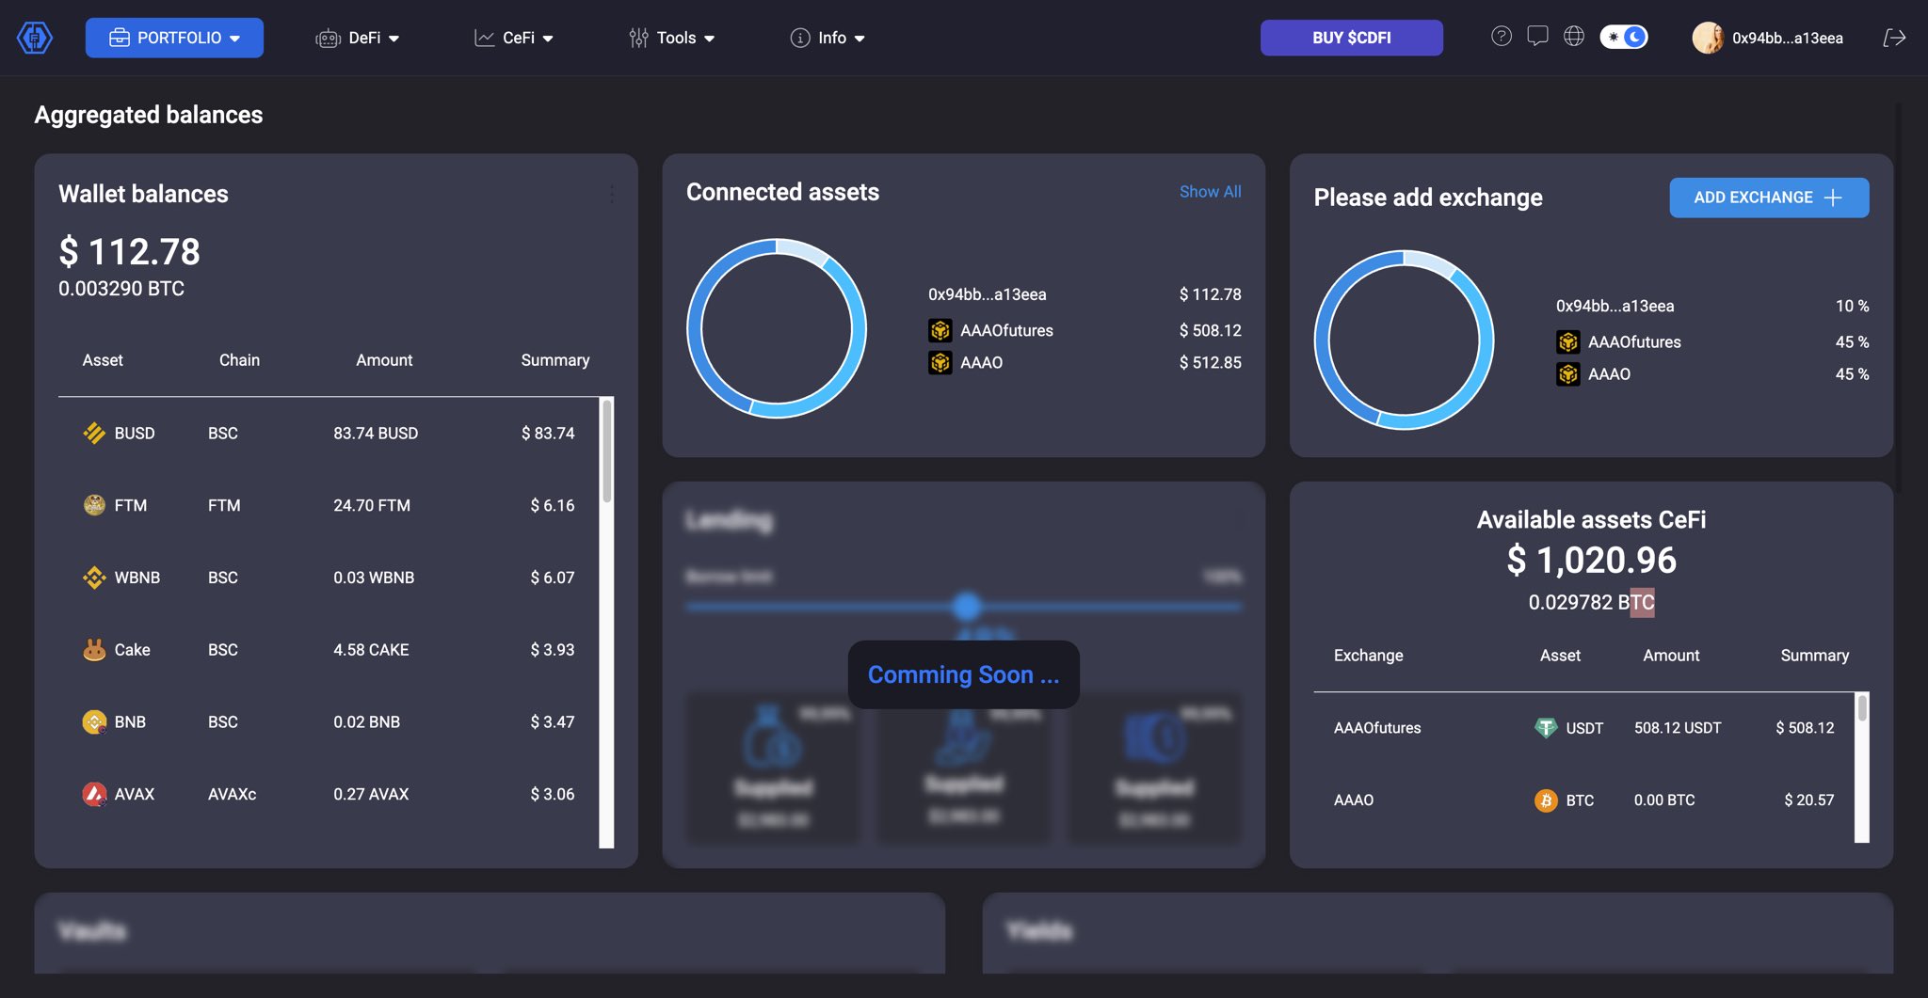Open the DeFi menu

[x=358, y=38]
